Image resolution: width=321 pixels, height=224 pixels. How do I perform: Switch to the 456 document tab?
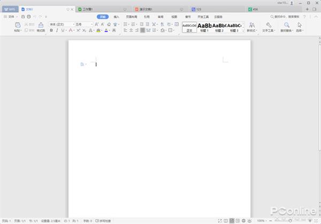274,9
